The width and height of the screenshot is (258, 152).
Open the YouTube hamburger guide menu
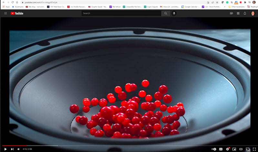tap(5, 13)
